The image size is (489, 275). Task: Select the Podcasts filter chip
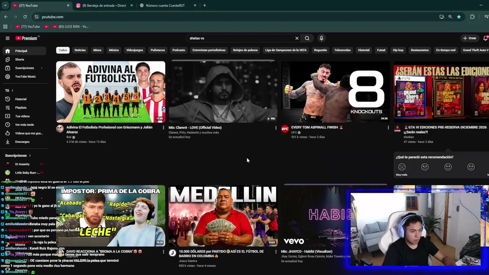[178, 50]
